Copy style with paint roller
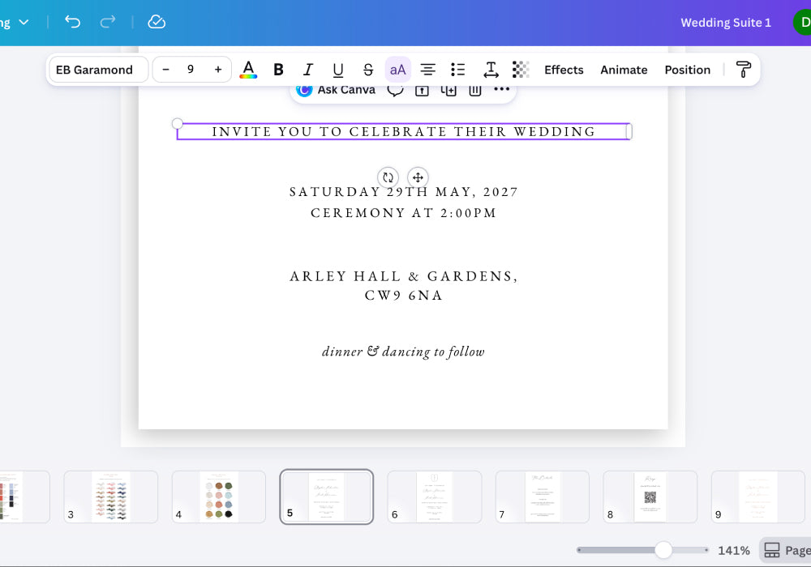The image size is (811, 567). point(743,70)
